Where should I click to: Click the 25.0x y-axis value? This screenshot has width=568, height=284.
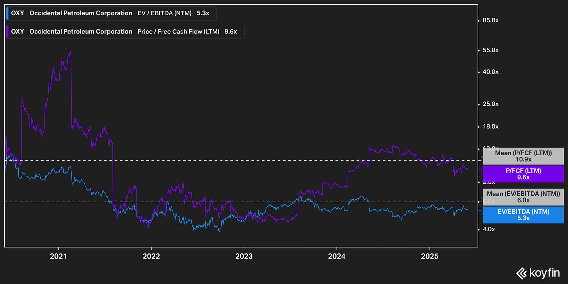click(x=490, y=104)
